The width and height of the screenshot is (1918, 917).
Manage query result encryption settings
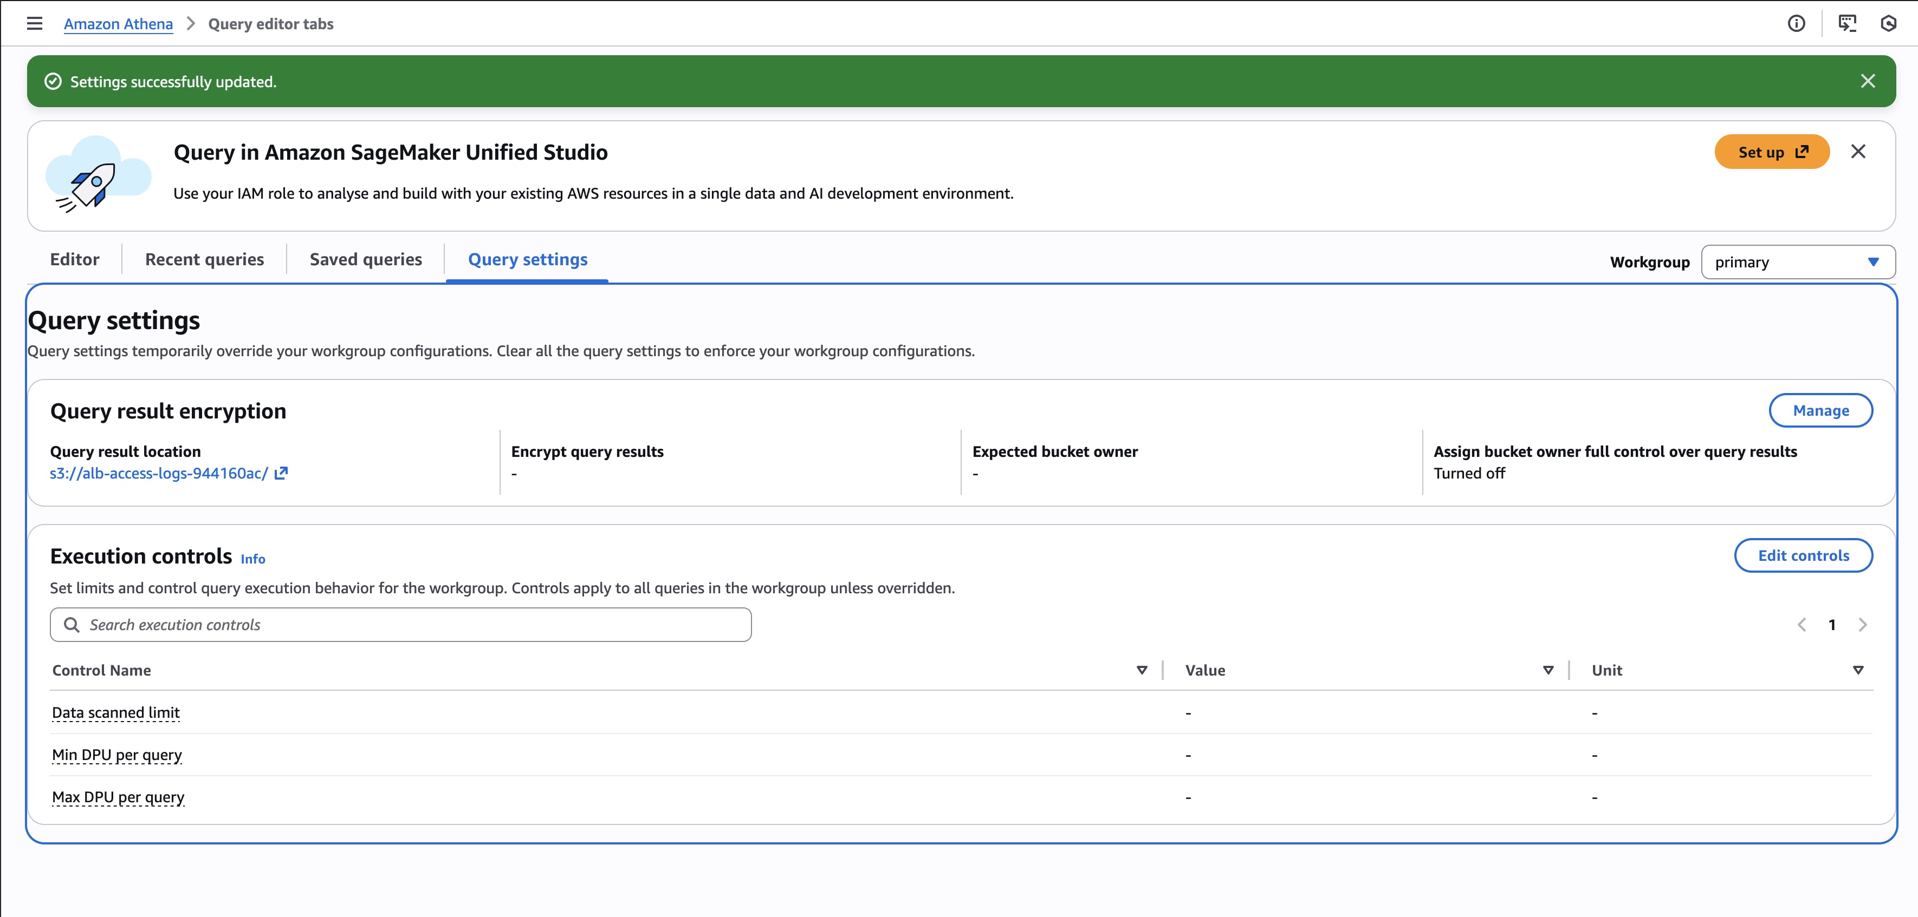(1821, 410)
